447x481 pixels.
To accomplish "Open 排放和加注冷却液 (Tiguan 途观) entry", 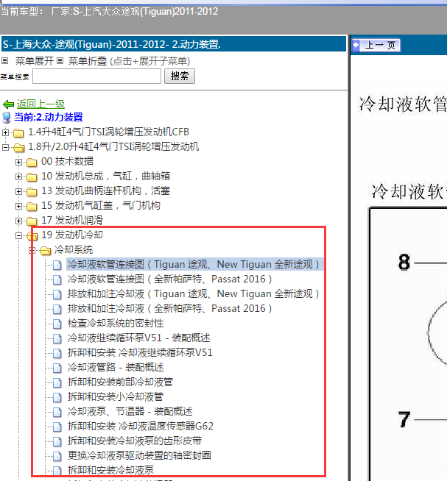I will click(194, 294).
